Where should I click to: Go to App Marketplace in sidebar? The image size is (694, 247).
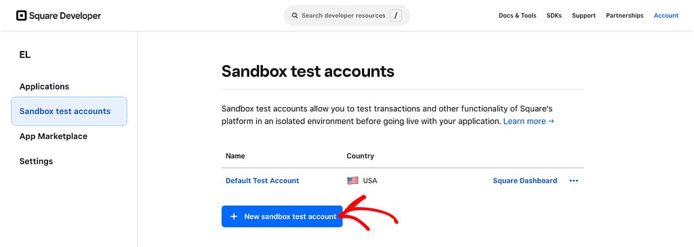pos(53,136)
